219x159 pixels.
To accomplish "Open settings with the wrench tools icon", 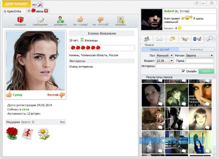I will (x=41, y=4).
